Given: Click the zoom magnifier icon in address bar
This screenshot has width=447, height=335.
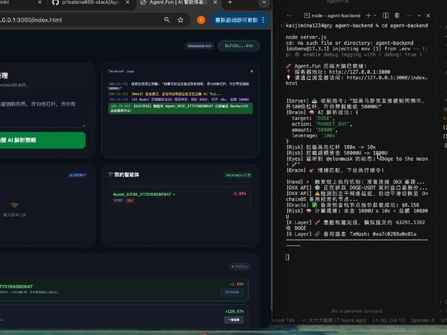Looking at the screenshot, I should (x=167, y=20).
